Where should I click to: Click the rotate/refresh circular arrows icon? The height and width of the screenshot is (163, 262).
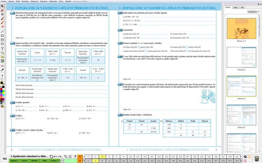click(51, 156)
